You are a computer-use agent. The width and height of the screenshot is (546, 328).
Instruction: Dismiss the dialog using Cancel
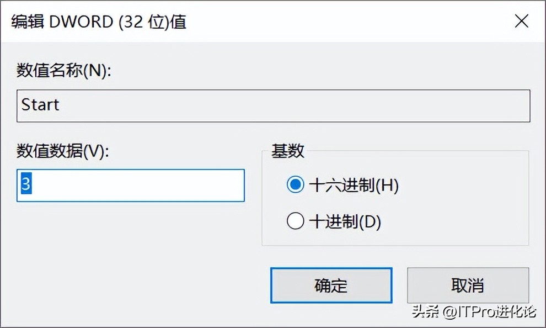click(468, 285)
